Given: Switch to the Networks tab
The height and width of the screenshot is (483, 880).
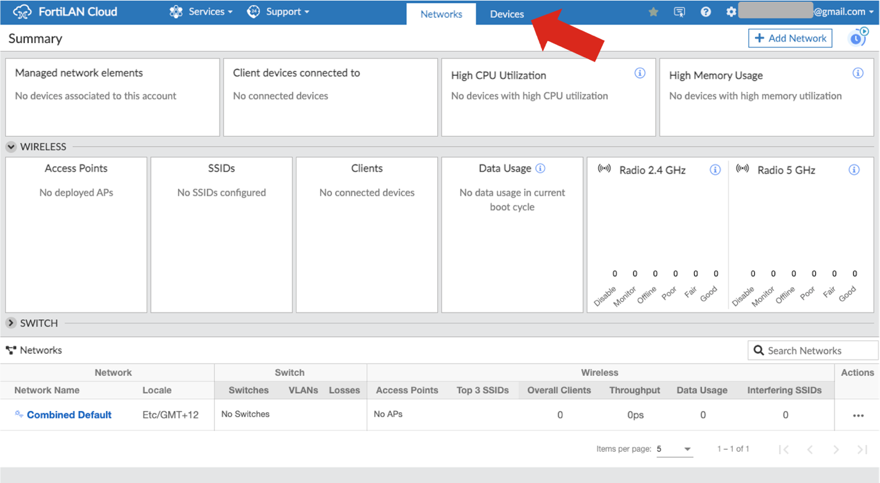Looking at the screenshot, I should pos(441,14).
